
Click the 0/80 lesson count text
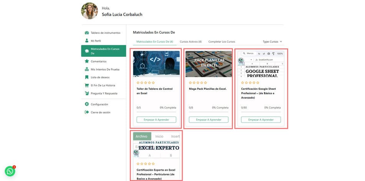[x=244, y=108]
